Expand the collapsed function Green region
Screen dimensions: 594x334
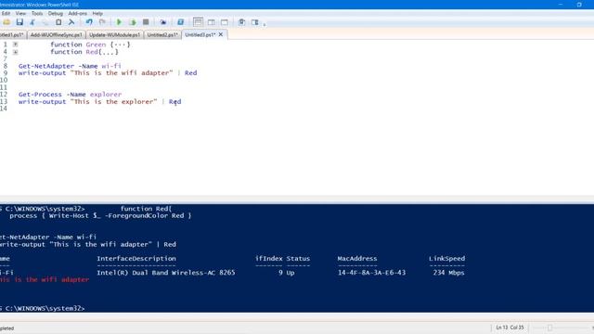tap(15, 45)
